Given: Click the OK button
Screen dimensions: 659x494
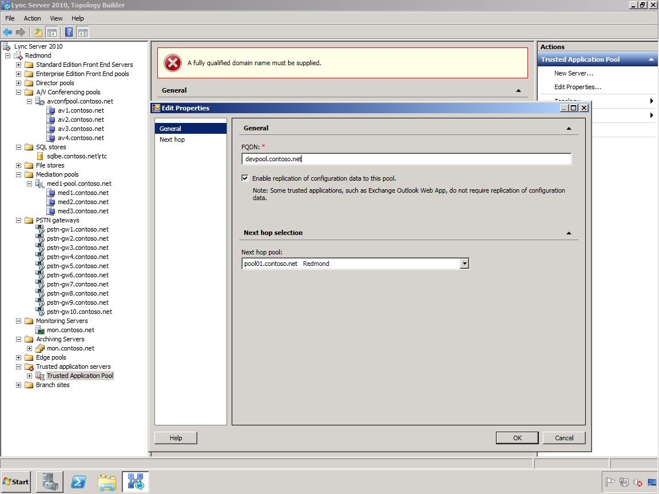Looking at the screenshot, I should point(517,438).
